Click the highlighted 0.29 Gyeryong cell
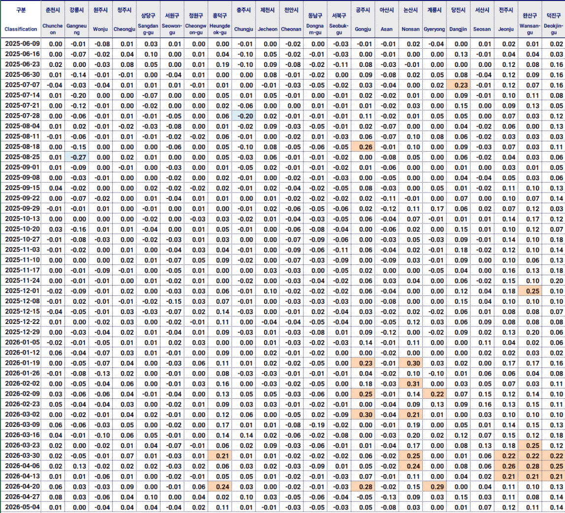This screenshot has width=565, height=513. [434, 487]
